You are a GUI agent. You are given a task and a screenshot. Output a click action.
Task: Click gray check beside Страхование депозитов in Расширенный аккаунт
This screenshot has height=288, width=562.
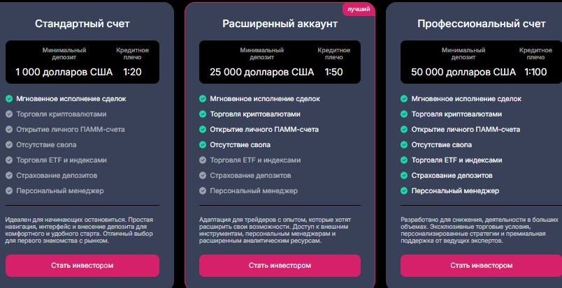203,176
